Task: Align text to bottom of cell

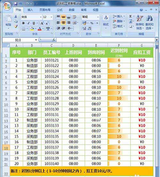Action: pyautogui.click(x=68, y=17)
